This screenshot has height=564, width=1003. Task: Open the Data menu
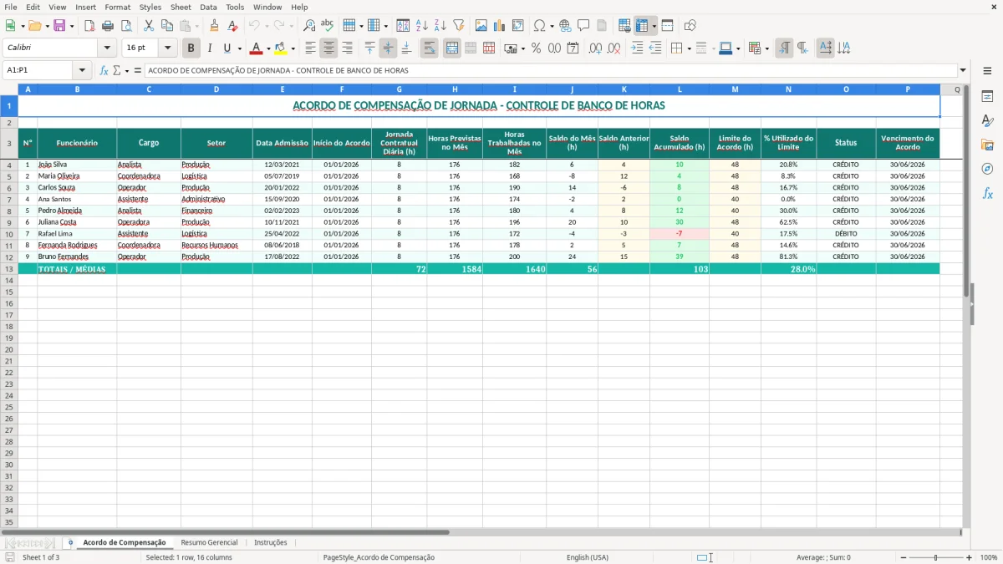coord(208,7)
